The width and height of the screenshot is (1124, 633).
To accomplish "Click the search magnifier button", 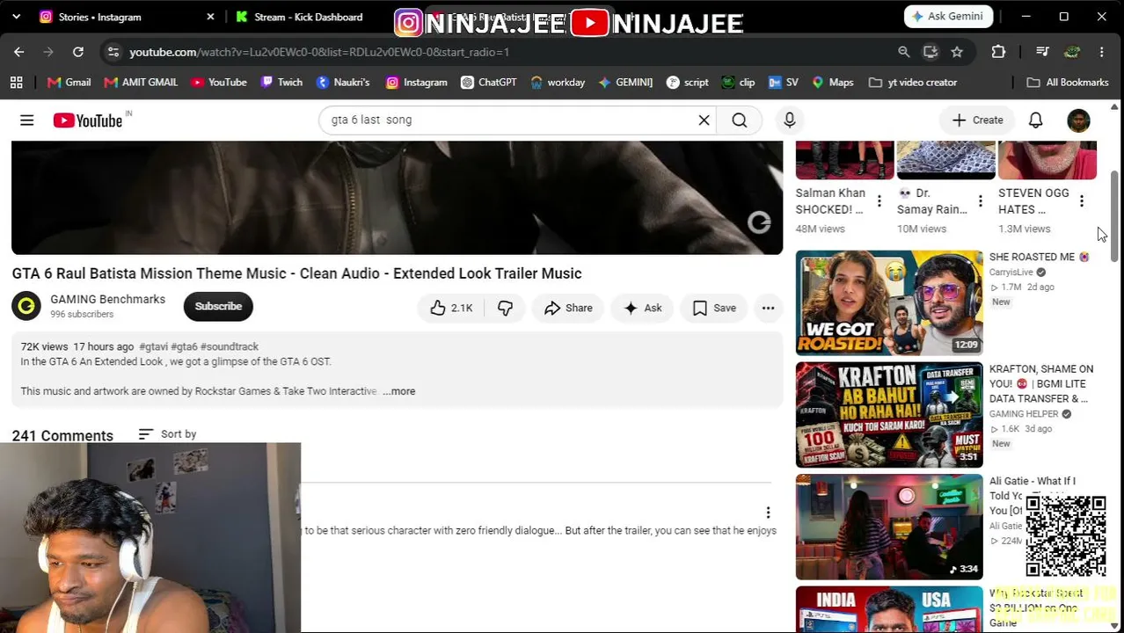I will [x=740, y=120].
